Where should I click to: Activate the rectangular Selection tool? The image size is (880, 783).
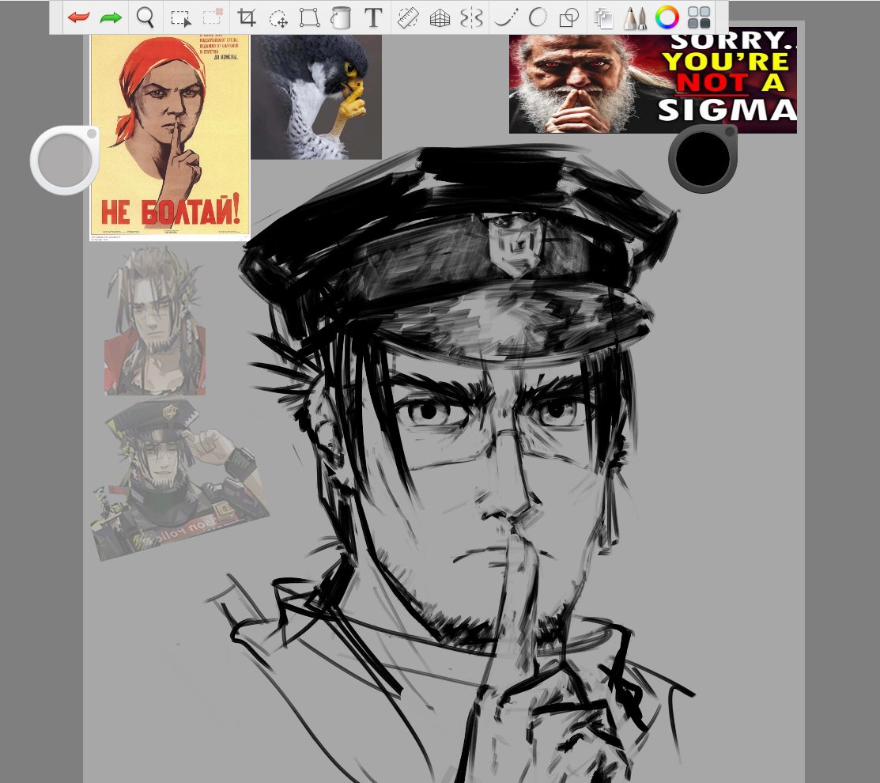tap(181, 18)
